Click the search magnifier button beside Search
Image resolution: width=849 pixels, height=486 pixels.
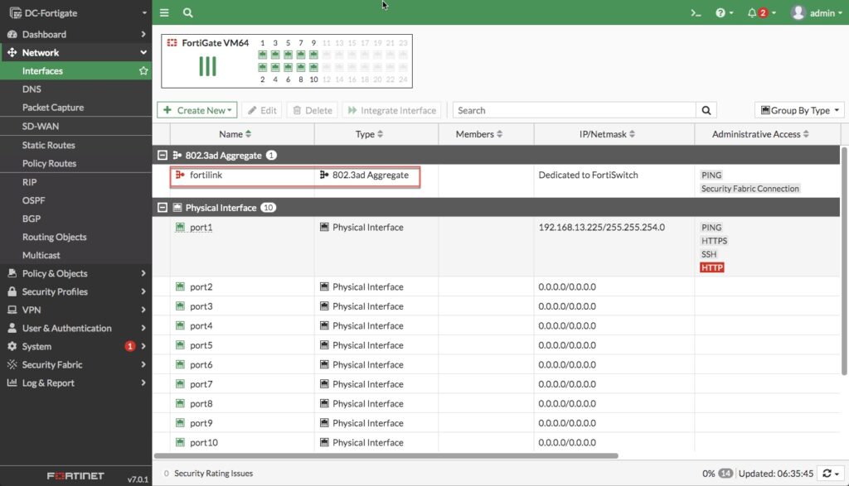[706, 110]
